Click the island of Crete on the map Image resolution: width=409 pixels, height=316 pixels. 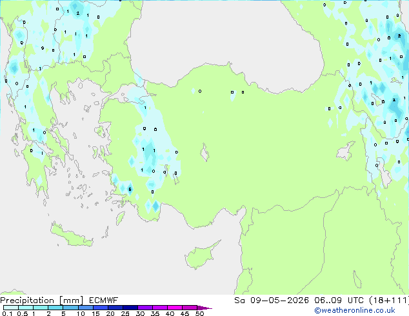pos(71,235)
